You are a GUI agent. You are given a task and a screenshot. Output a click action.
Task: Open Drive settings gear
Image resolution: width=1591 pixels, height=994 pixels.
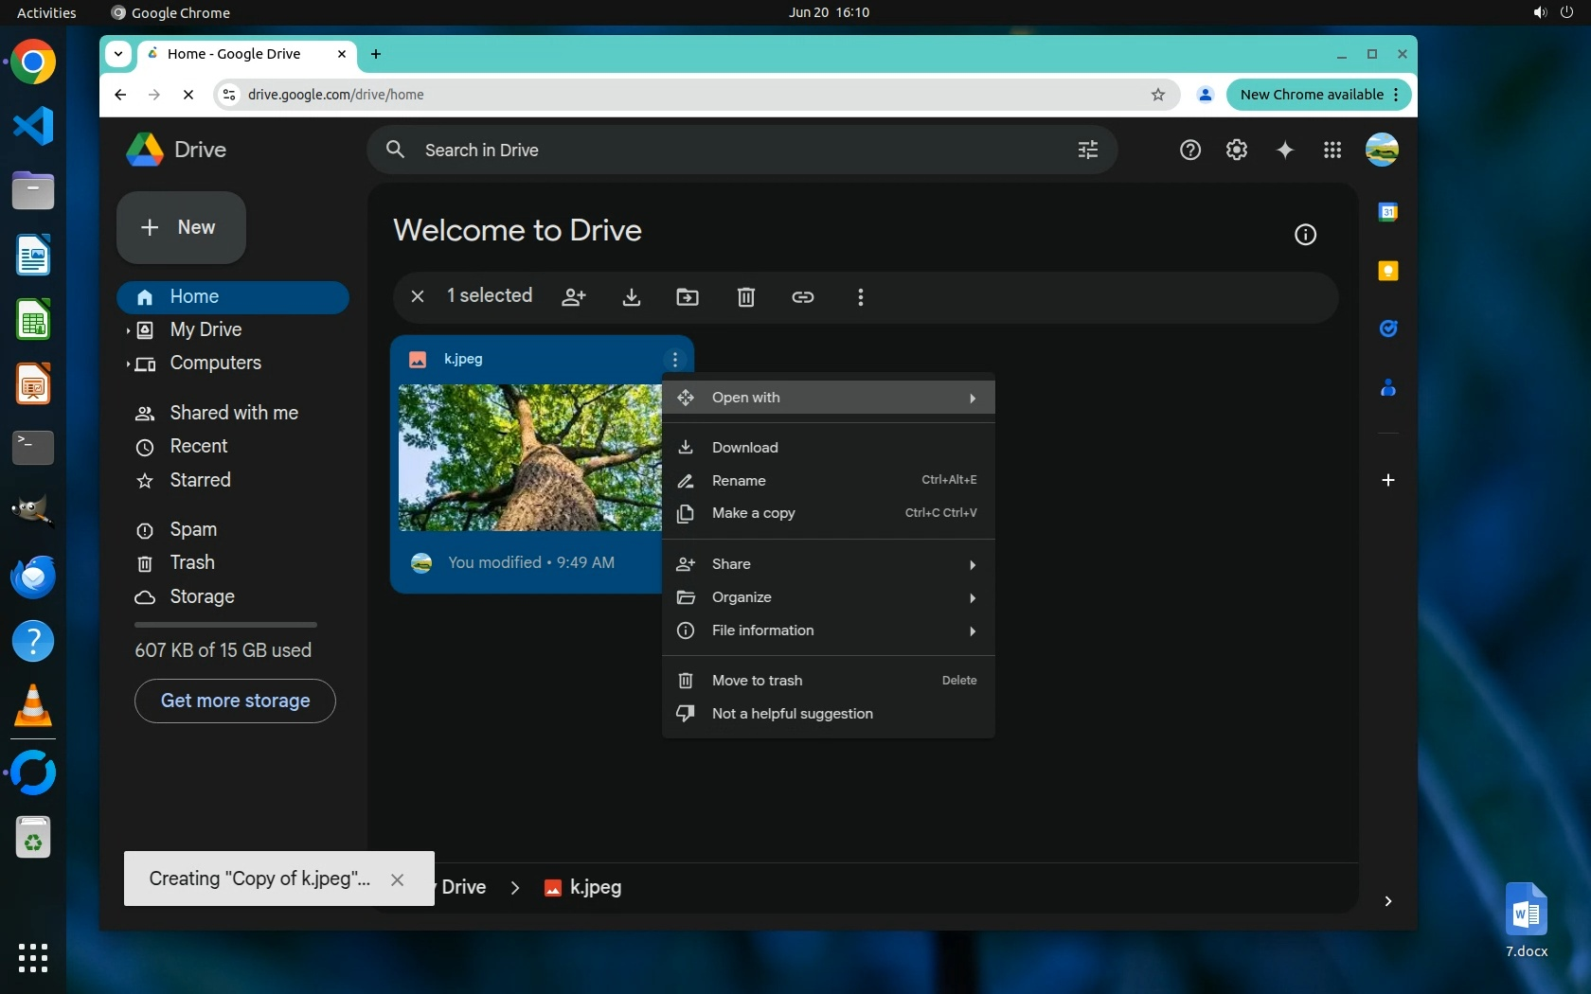(x=1237, y=151)
